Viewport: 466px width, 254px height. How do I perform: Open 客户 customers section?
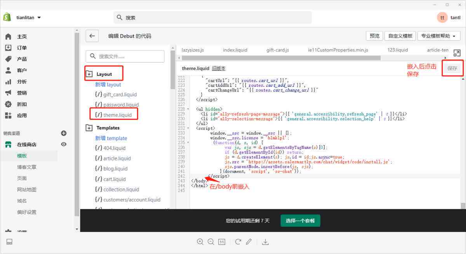(x=22, y=70)
